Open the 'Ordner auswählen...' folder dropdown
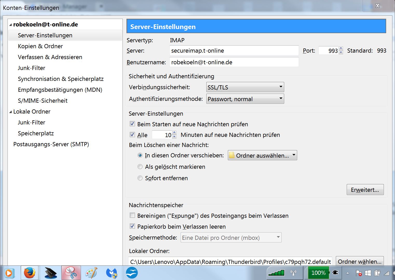The width and height of the screenshot is (395, 280). pos(262,155)
